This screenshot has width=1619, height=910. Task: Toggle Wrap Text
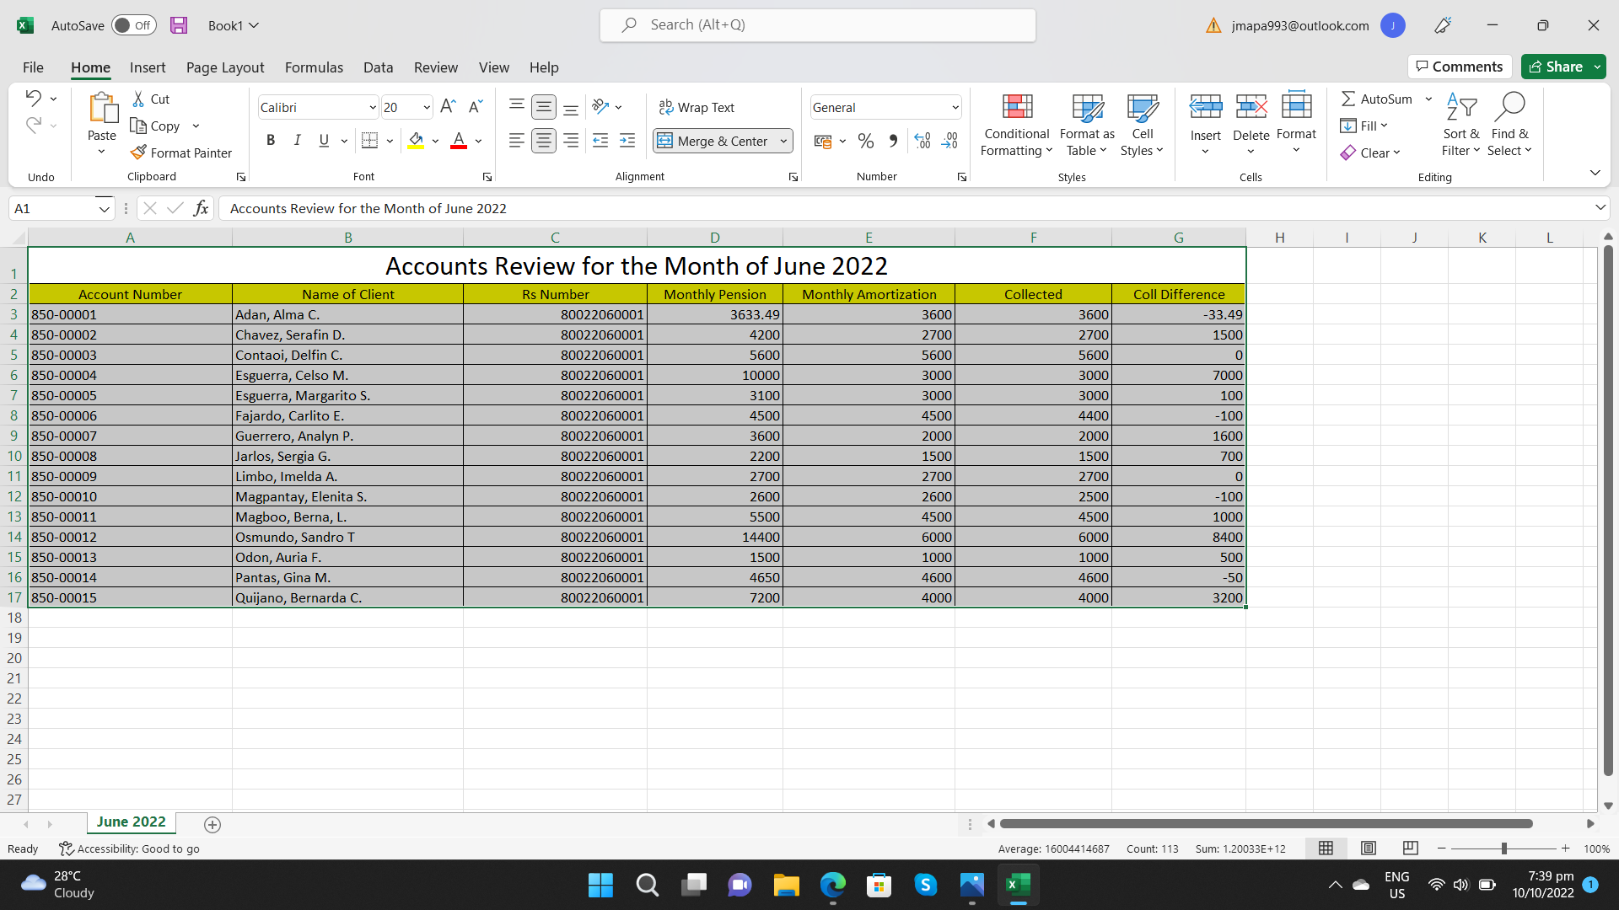[x=697, y=107]
